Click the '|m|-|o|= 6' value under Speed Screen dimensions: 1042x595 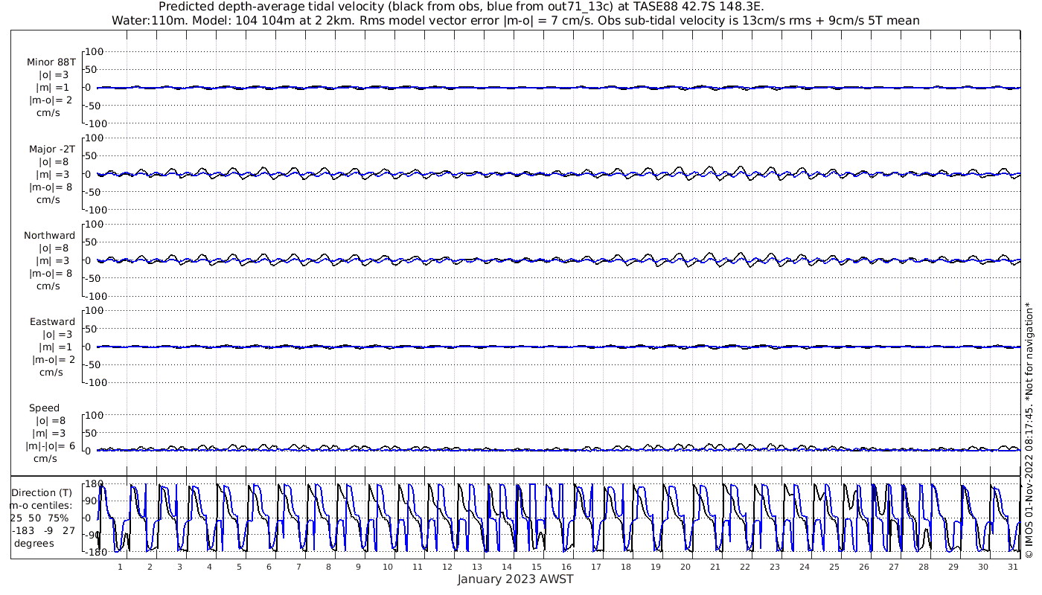(x=50, y=446)
